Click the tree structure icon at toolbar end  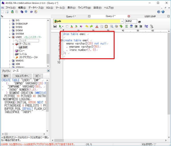coord(152,27)
